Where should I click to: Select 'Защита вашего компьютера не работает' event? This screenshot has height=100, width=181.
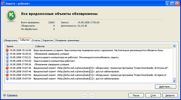click(77, 57)
